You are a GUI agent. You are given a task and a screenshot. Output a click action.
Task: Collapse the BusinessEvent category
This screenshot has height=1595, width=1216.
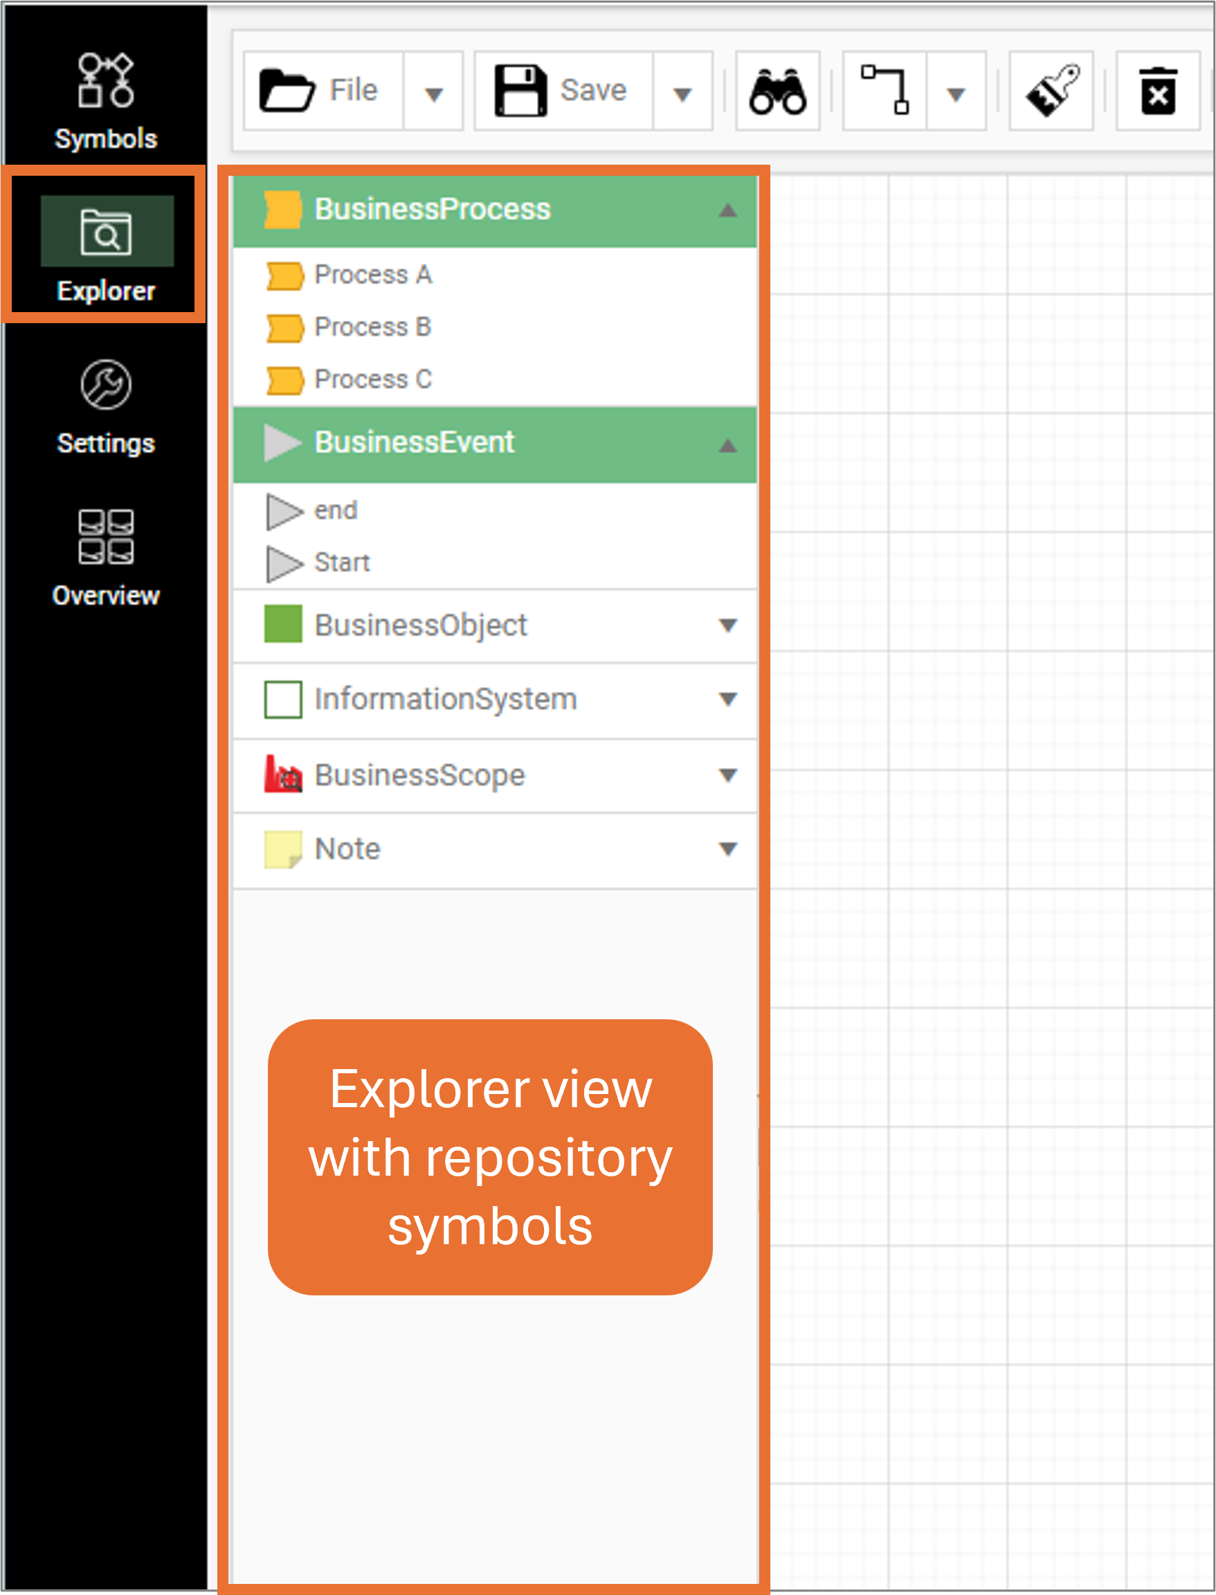click(x=727, y=444)
